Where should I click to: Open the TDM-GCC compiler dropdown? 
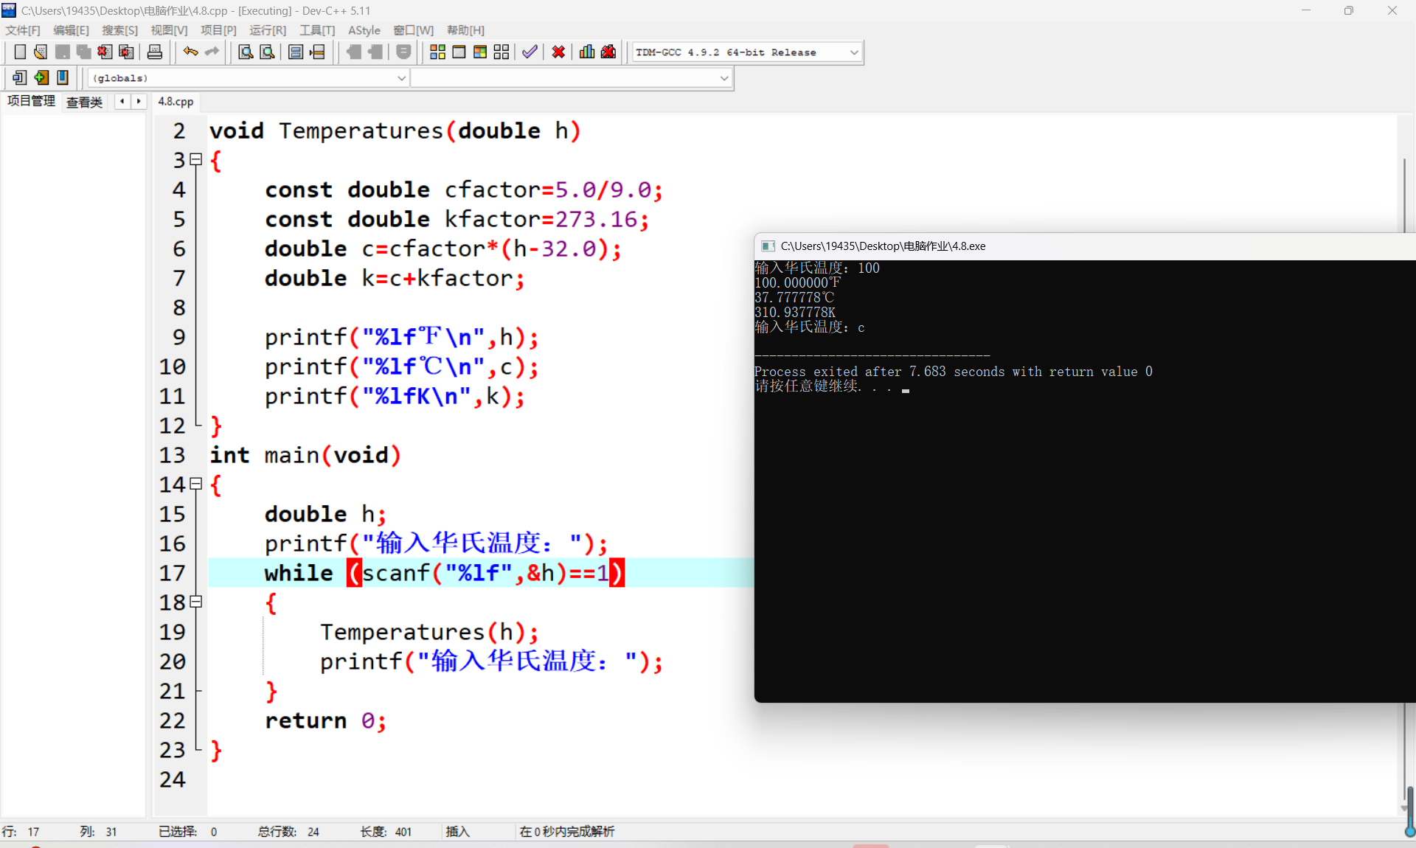click(x=854, y=52)
